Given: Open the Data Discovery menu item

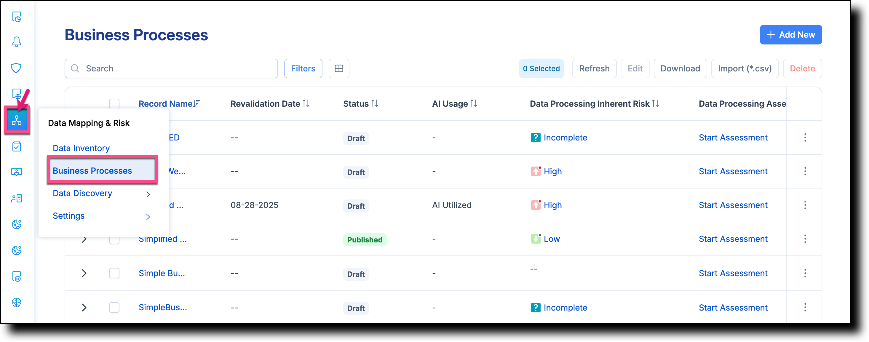Looking at the screenshot, I should click(82, 193).
